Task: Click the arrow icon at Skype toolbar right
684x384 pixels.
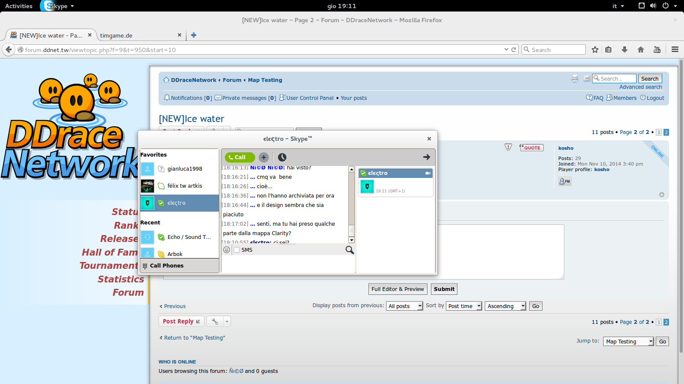Action: (426, 157)
